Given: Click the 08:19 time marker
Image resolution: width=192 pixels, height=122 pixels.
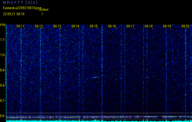Looking at the screenshot, I should point(167,26).
